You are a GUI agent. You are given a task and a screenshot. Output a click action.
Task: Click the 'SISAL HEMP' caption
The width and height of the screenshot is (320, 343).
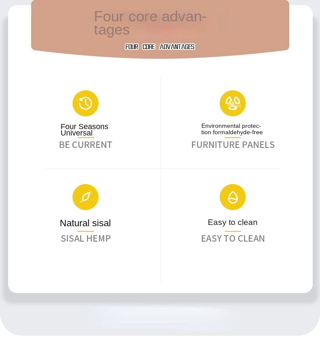click(x=86, y=239)
